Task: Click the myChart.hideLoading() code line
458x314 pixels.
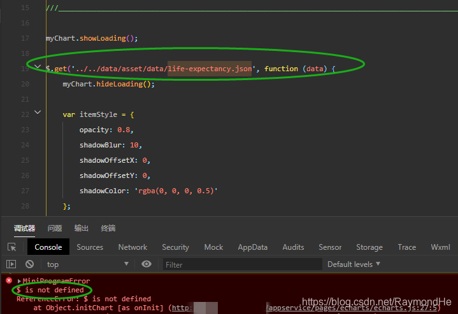Action: (109, 84)
